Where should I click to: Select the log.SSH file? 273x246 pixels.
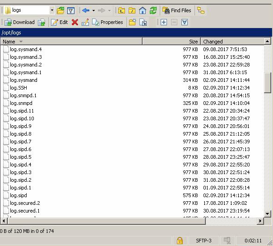pos(19,88)
